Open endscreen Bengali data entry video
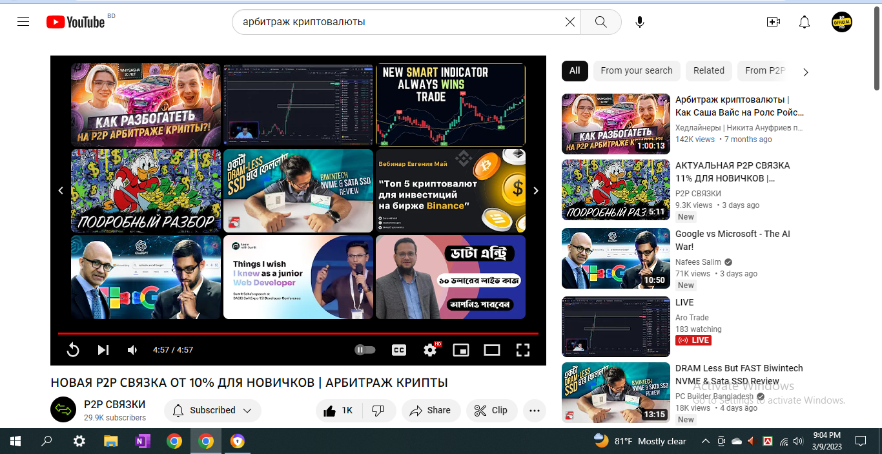882x454 pixels. pos(451,277)
